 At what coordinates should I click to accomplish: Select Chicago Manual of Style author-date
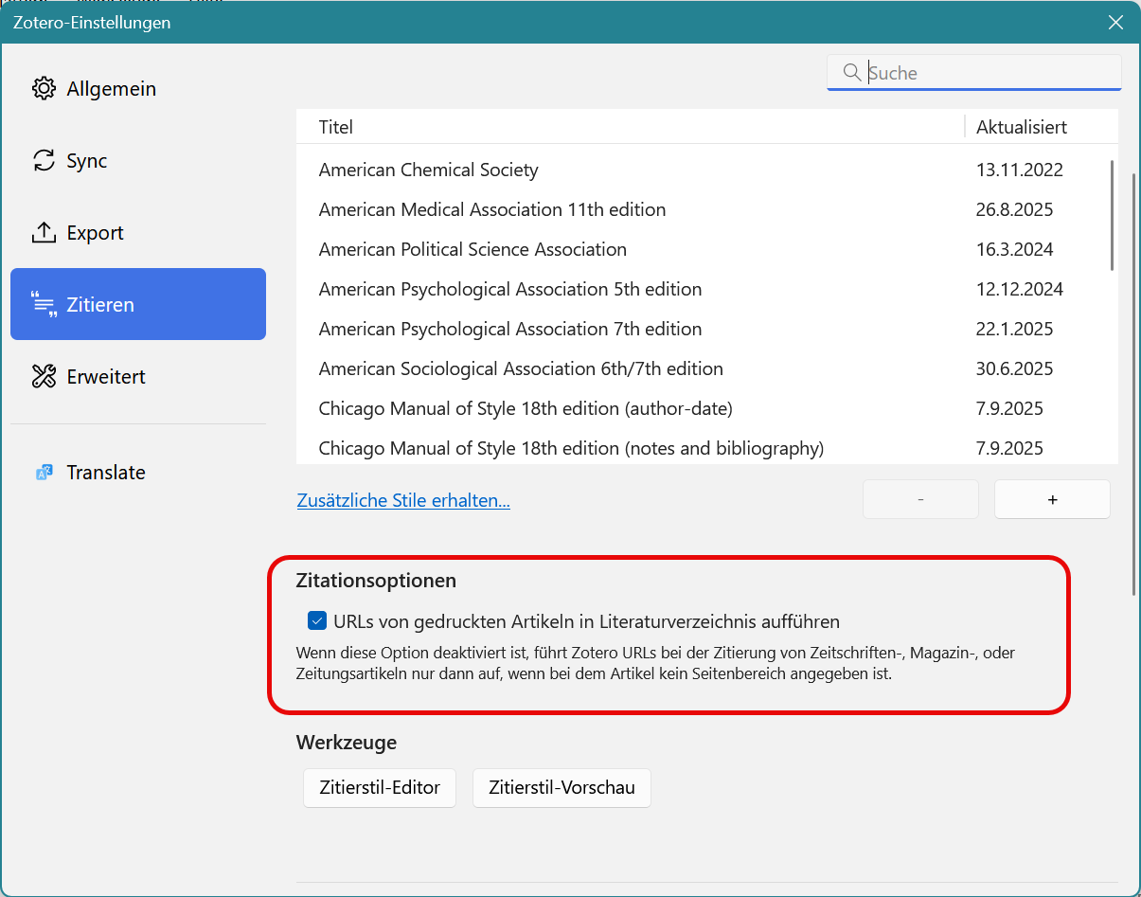click(706, 409)
